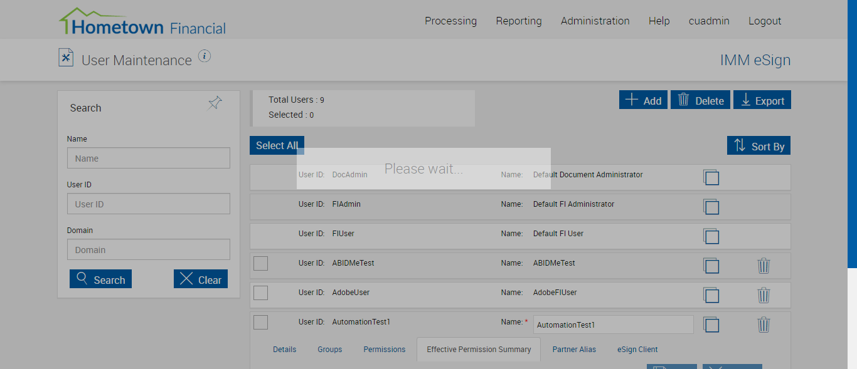Click the info icon beside User Maintenance
857x369 pixels.
[205, 56]
